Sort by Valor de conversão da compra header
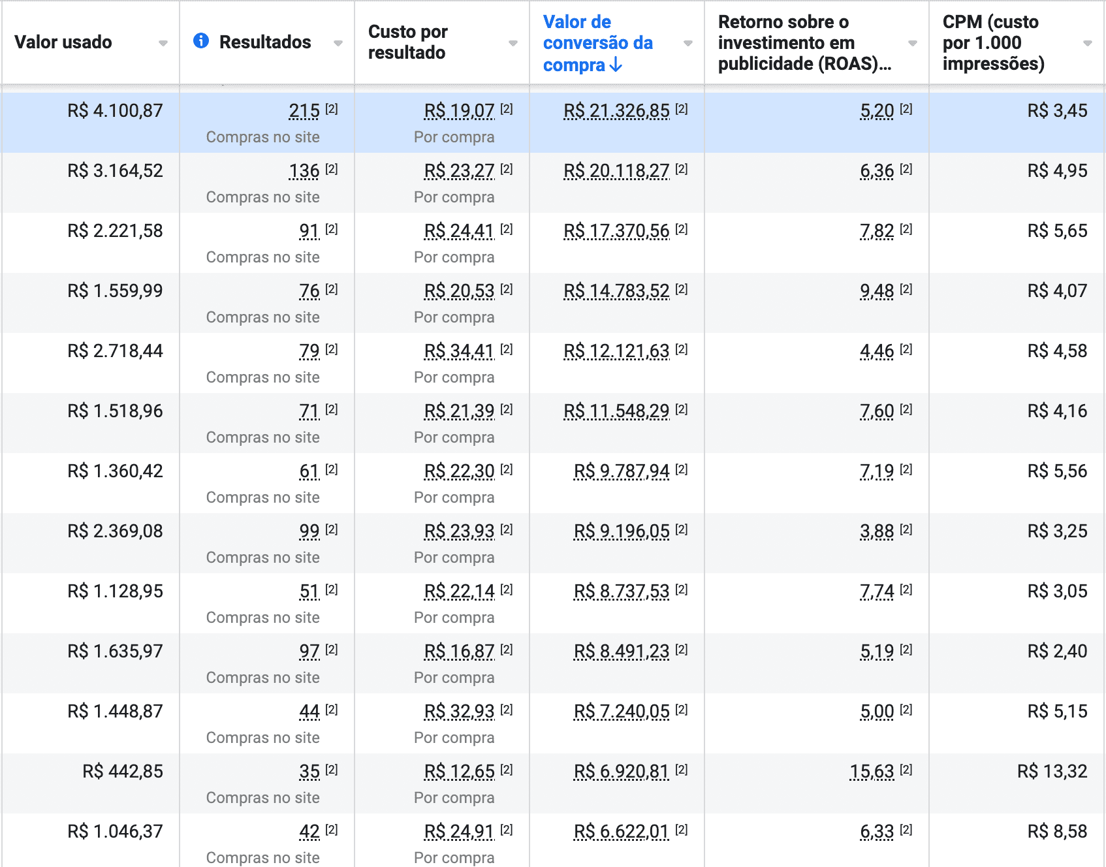This screenshot has width=1106, height=867. point(598,43)
